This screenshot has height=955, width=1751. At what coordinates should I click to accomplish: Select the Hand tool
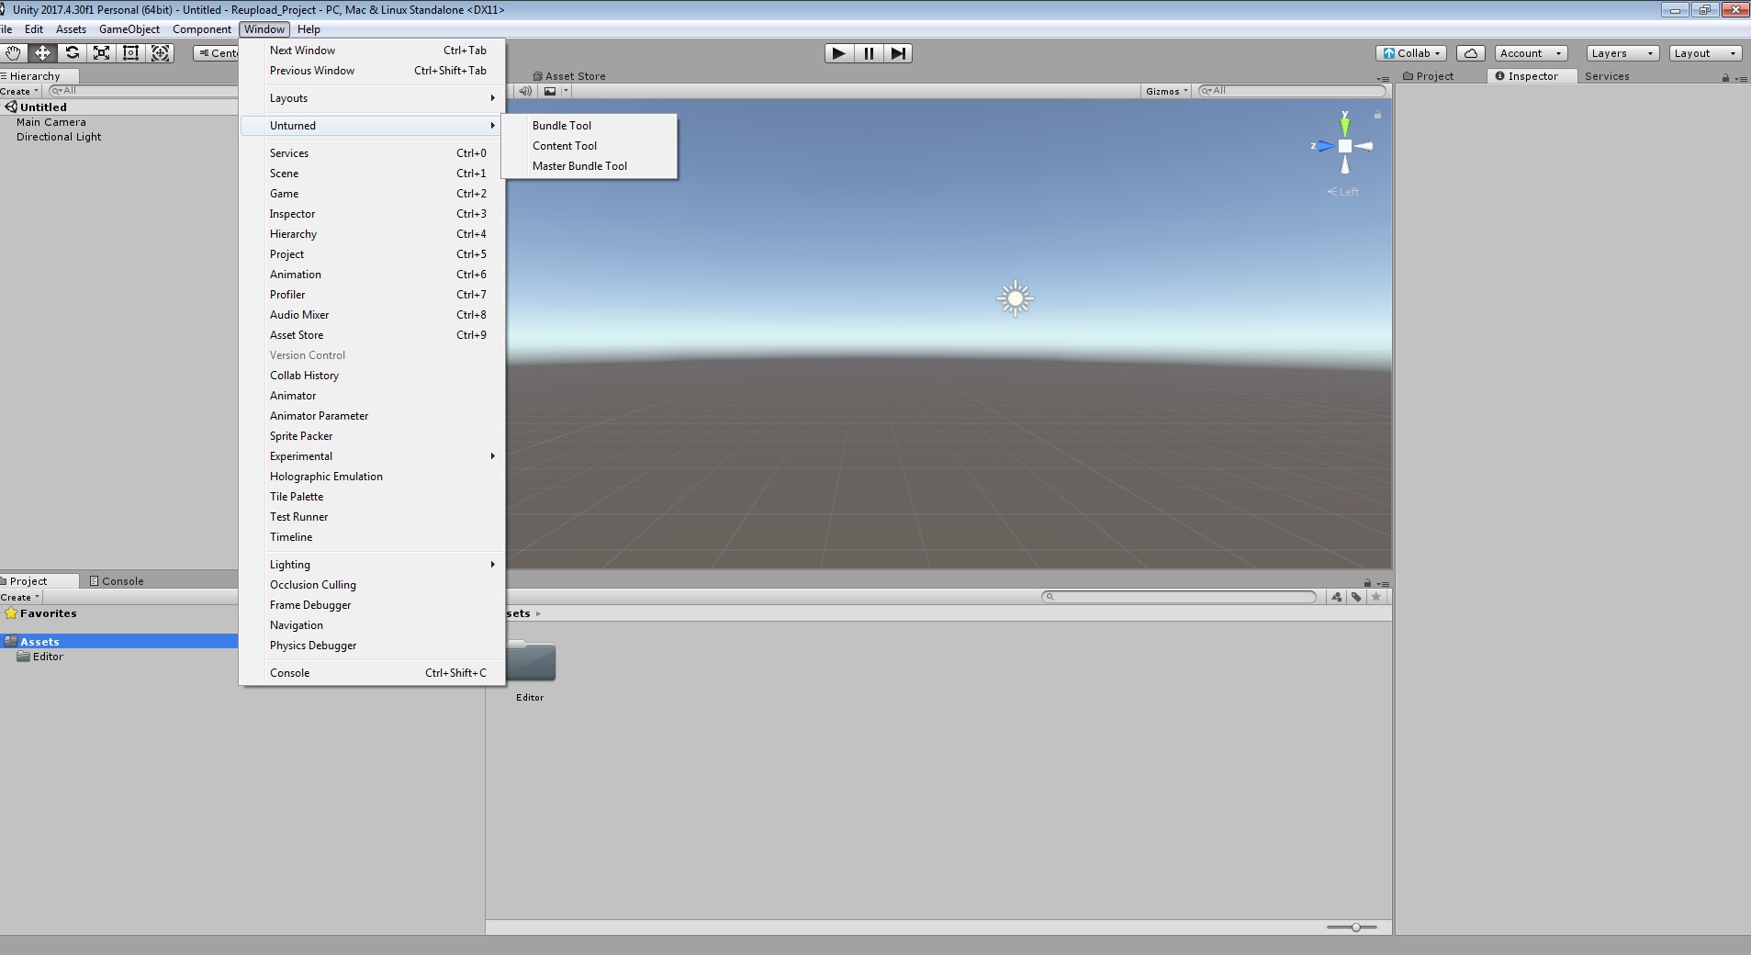[x=13, y=53]
